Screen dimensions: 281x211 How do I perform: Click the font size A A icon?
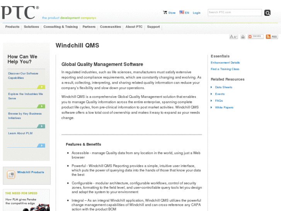[233, 37]
